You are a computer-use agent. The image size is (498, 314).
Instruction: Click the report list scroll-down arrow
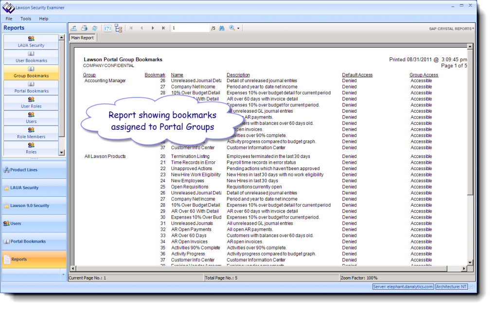coord(62,153)
